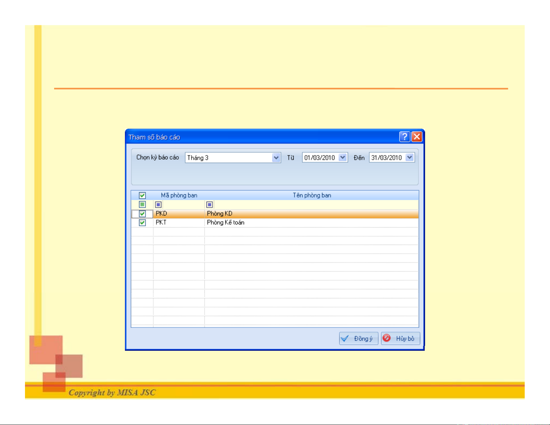Uncheck the PKT department checkbox
This screenshot has height=425, width=550.
142,223
